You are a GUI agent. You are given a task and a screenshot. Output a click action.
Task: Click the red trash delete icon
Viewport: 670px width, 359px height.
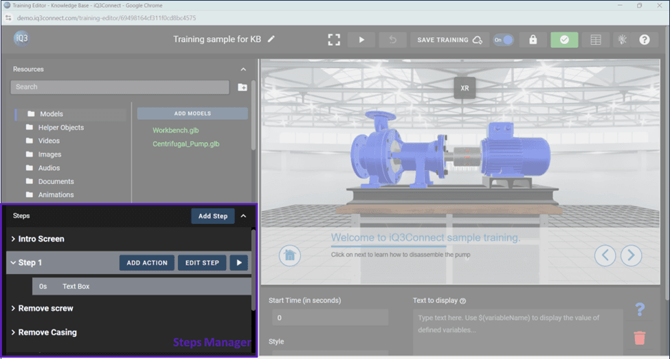[x=640, y=338]
